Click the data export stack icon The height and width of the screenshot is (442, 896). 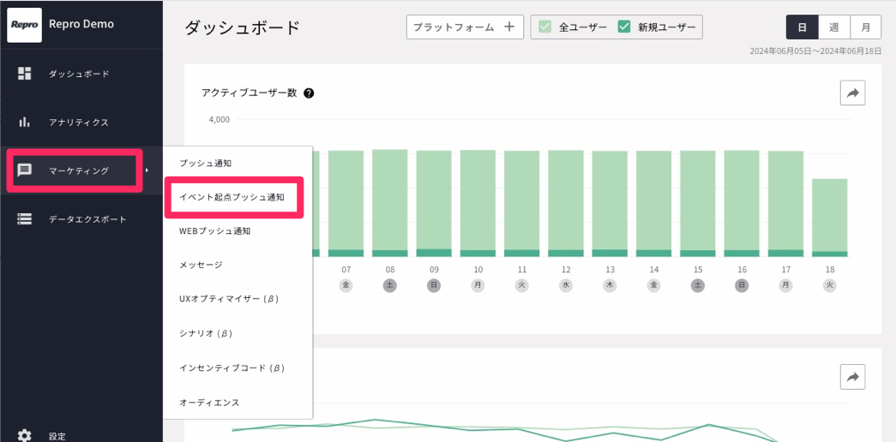(25, 219)
